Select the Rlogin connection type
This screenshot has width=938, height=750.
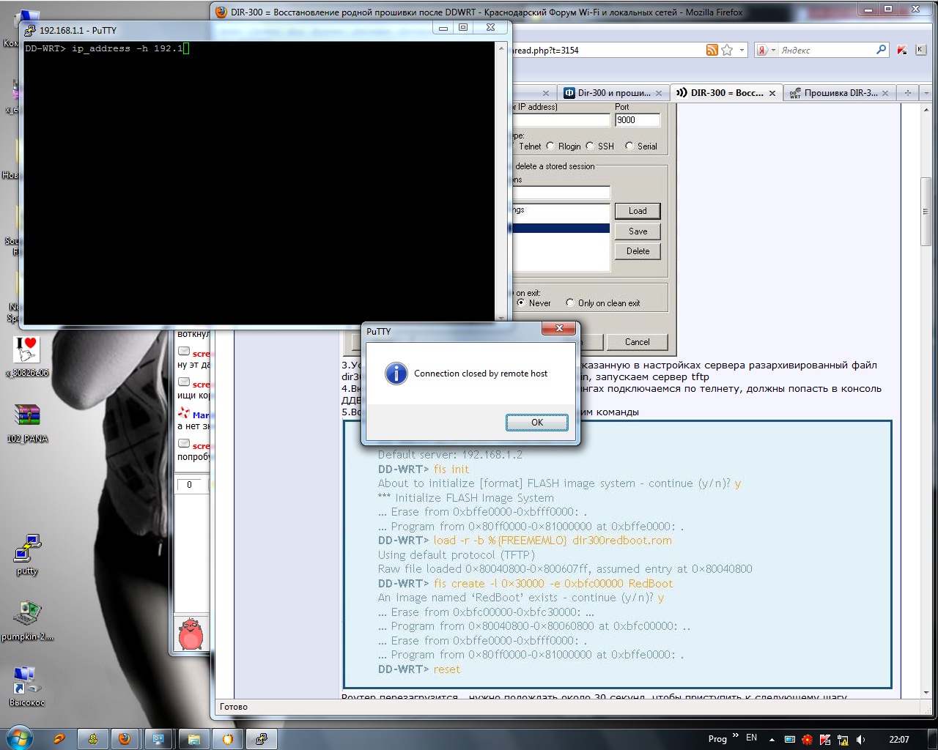coord(550,146)
